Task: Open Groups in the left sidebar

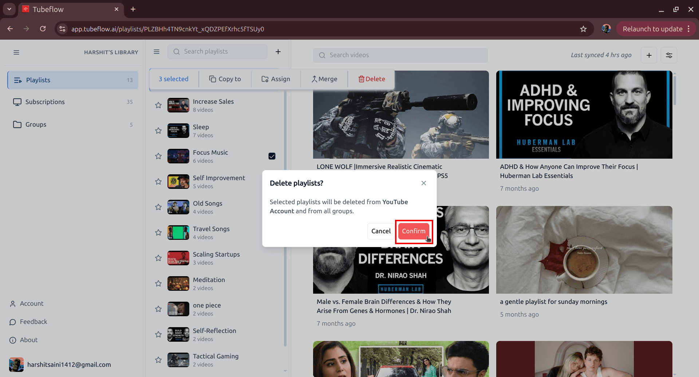Action: point(36,124)
